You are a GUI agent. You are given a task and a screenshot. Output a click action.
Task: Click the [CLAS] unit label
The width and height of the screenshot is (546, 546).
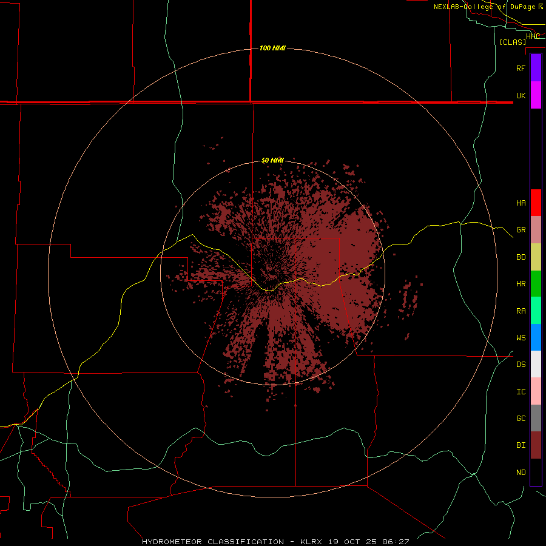(x=513, y=42)
